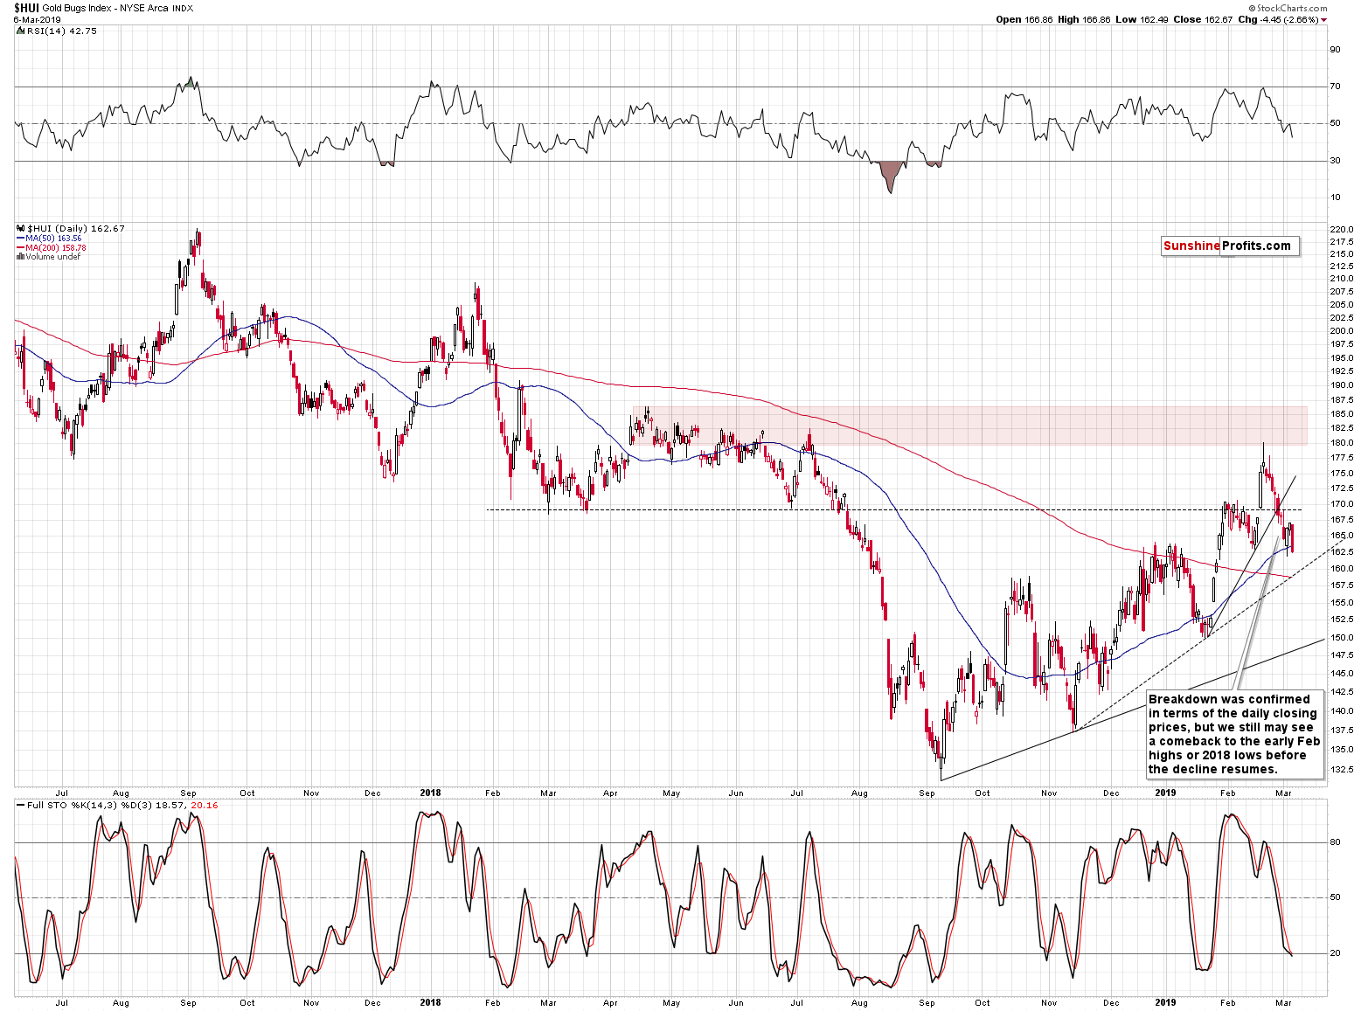Viewport: 1368px width, 1011px height.
Task: Click the chart date 6-Mar-2019
Action: click(x=37, y=19)
